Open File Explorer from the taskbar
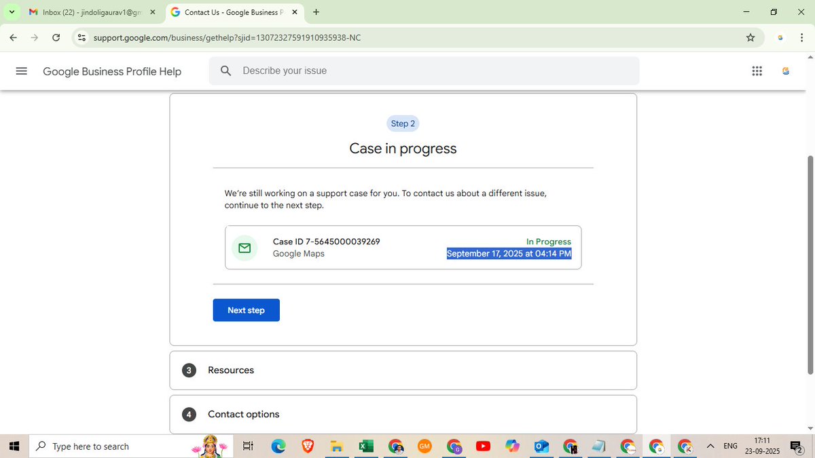The height and width of the screenshot is (458, 815). [337, 446]
